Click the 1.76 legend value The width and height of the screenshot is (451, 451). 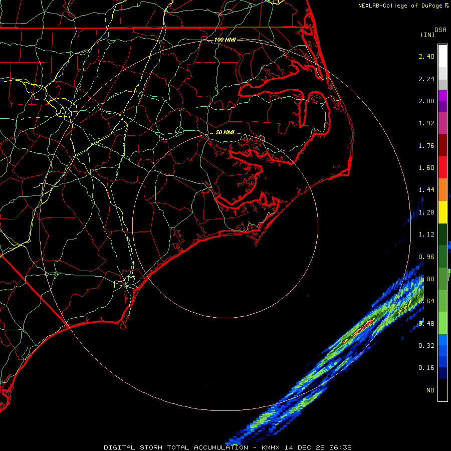pos(426,145)
